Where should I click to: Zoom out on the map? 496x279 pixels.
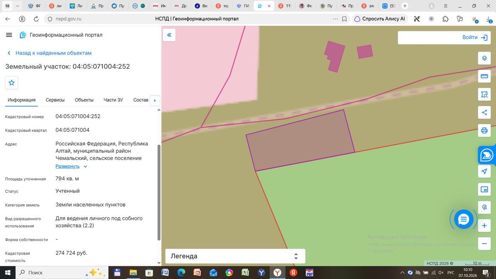tap(484, 244)
